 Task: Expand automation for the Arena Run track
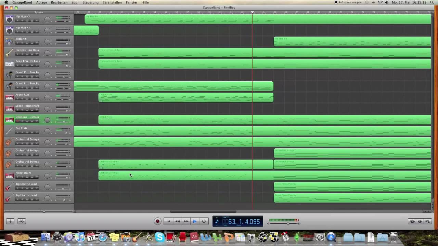tap(37, 99)
